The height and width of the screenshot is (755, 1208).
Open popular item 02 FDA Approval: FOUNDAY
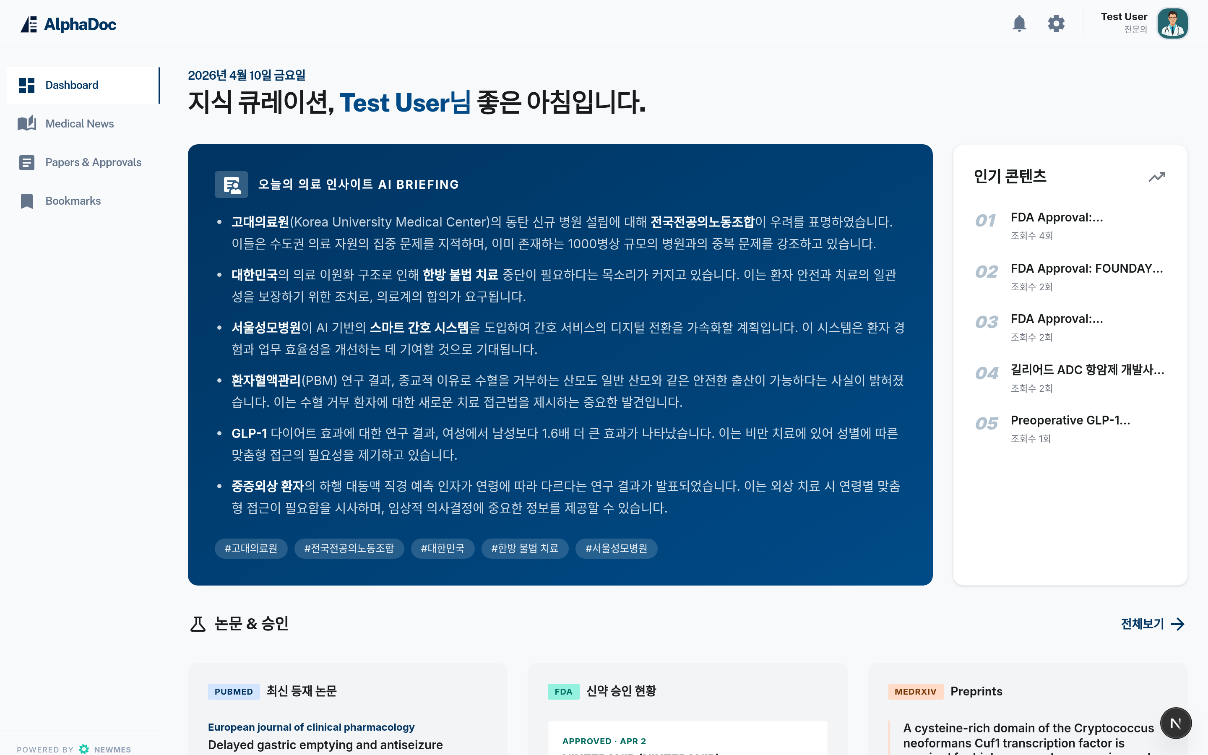click(x=1086, y=268)
